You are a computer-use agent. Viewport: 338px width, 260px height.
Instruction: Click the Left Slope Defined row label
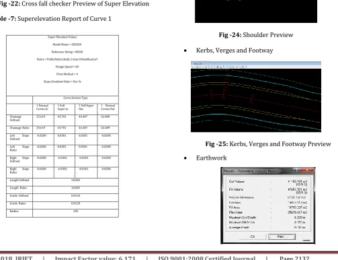tap(19, 137)
